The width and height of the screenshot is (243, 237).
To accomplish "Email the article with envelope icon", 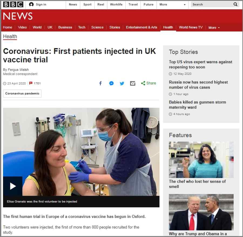I will (133, 83).
